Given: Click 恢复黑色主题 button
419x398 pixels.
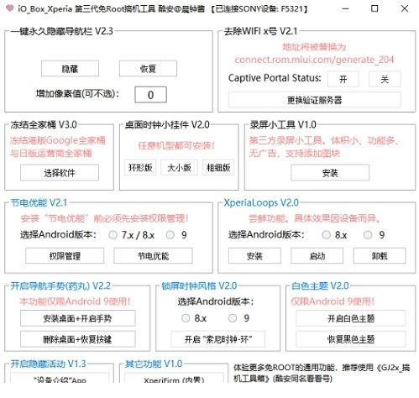Looking at the screenshot, I should 351,339.
